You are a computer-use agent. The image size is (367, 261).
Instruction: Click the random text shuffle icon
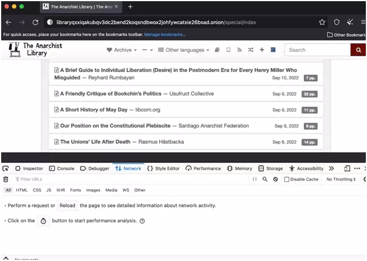click(x=250, y=50)
